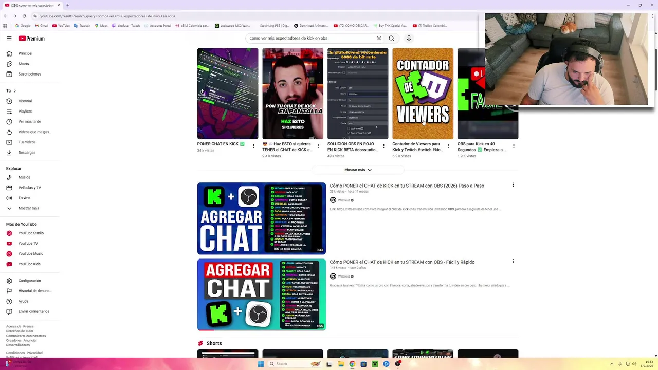Open YouTube Studio icon link

[x=9, y=233]
